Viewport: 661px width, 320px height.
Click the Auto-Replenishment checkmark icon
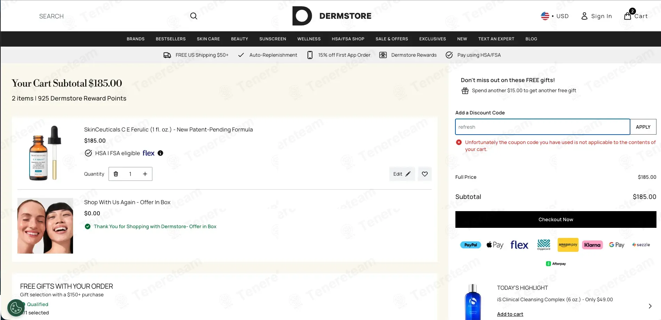point(241,55)
